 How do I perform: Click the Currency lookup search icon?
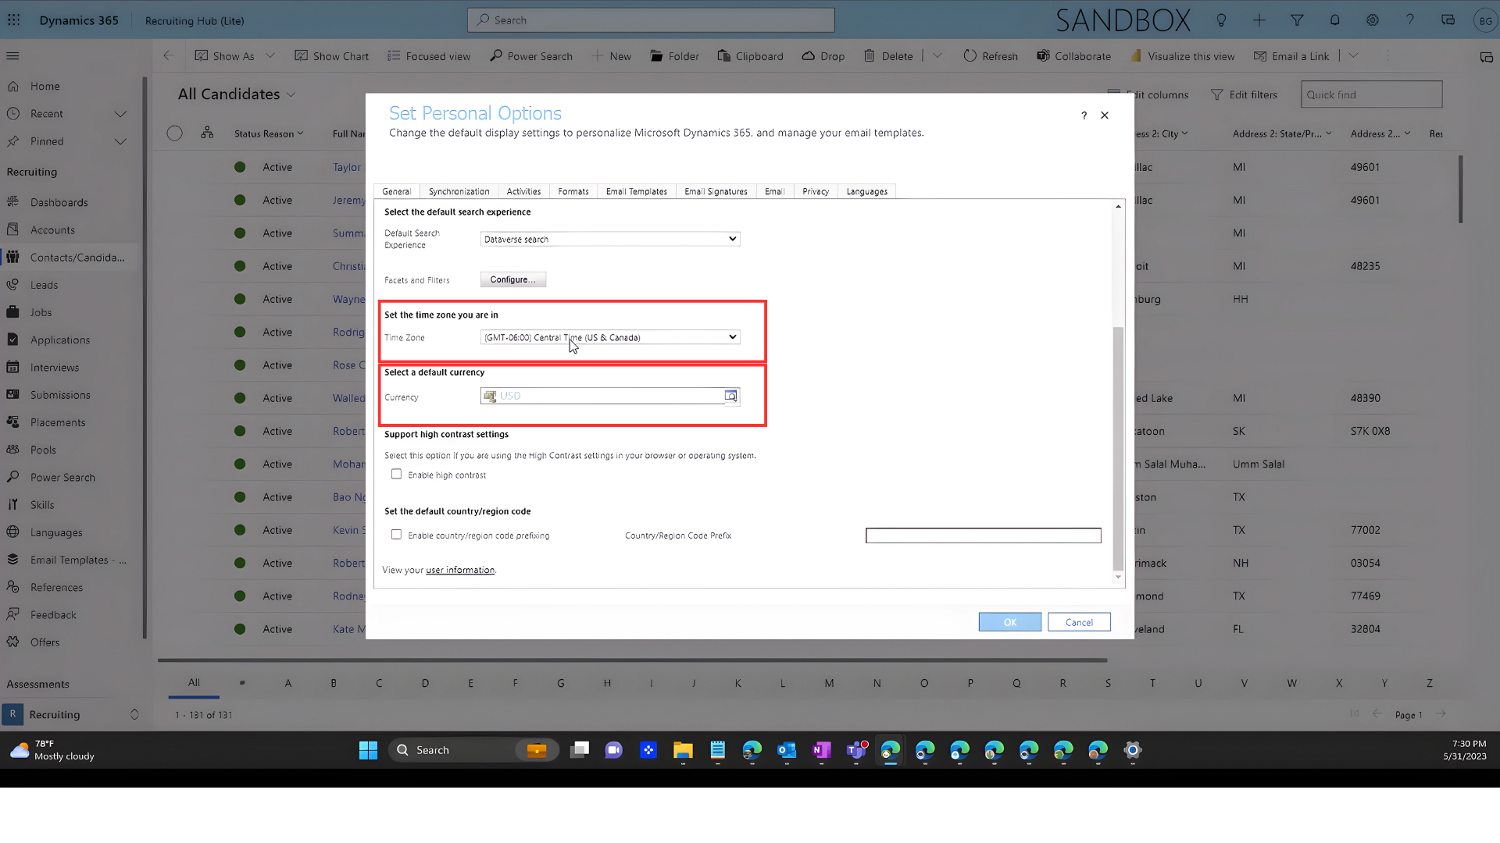[x=730, y=397]
